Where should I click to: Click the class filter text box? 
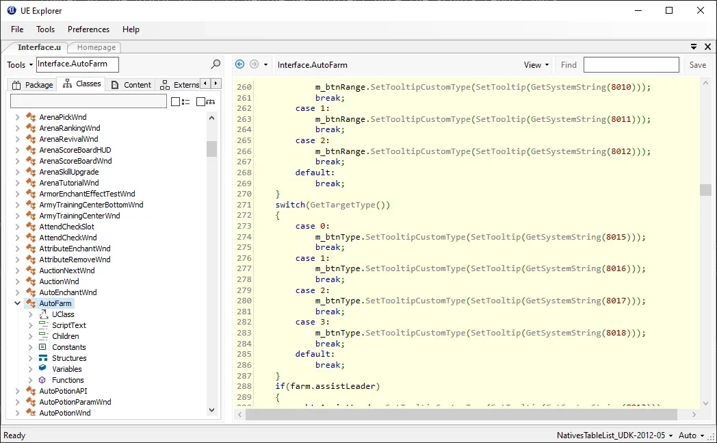[x=88, y=101]
